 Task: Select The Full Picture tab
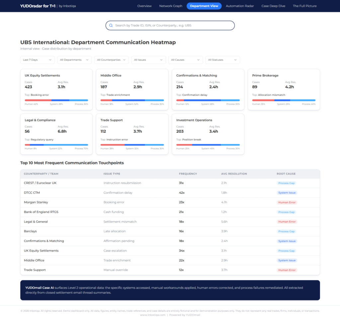[304, 6]
